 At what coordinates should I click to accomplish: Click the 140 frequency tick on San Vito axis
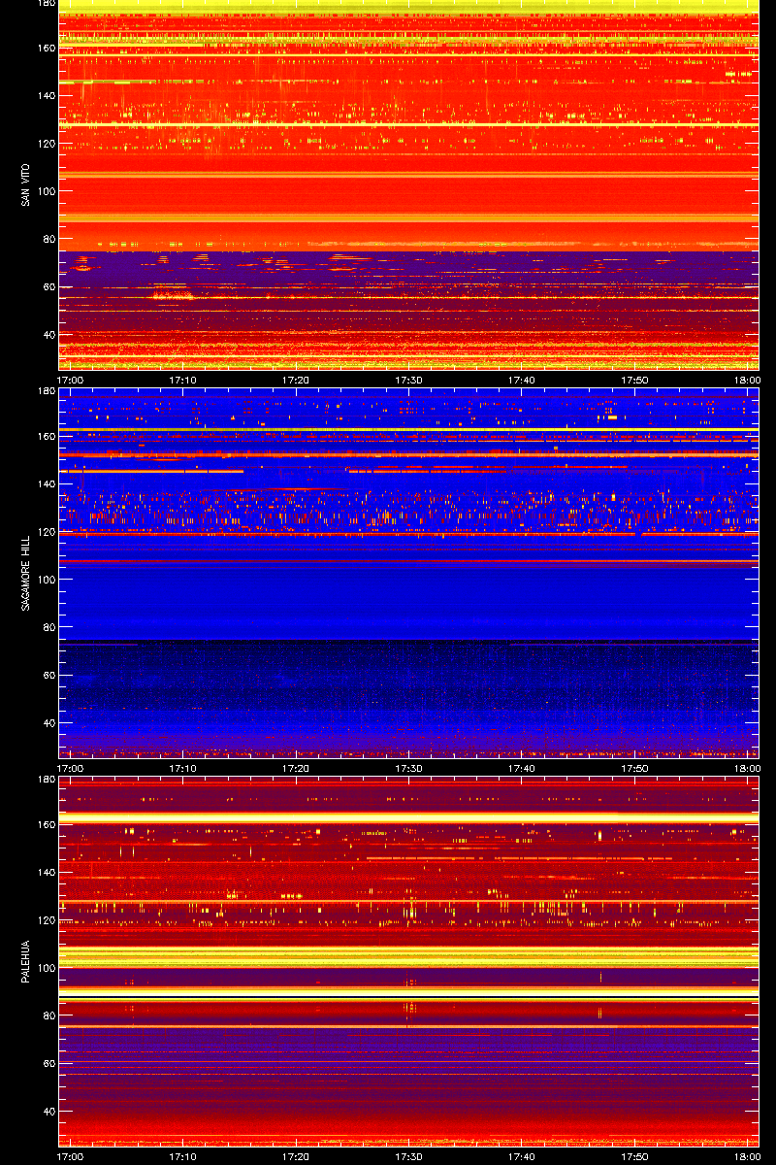pos(45,97)
